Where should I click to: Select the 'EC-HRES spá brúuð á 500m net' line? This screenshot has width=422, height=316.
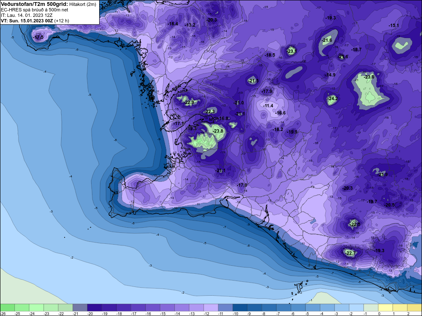35,10
